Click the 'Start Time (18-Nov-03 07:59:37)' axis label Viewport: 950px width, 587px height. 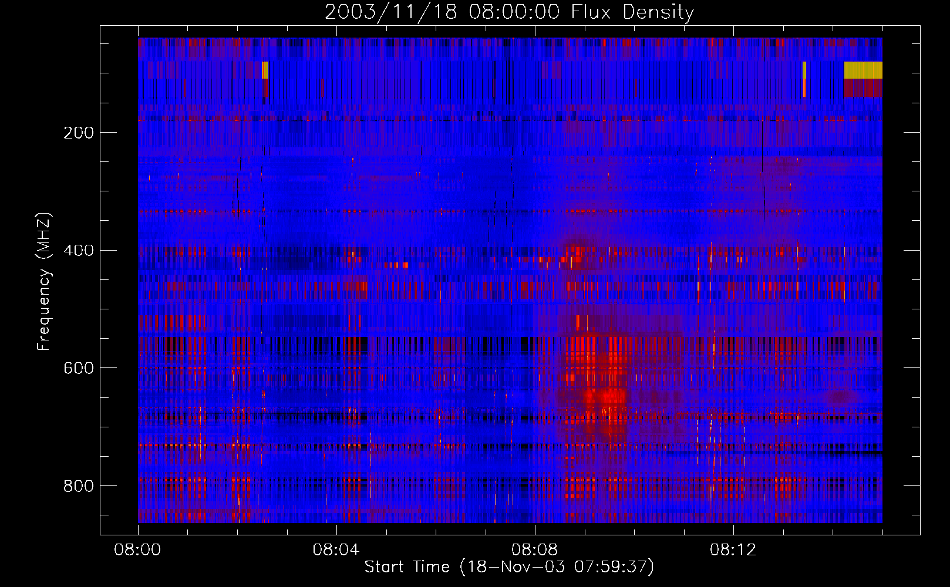pyautogui.click(x=509, y=567)
